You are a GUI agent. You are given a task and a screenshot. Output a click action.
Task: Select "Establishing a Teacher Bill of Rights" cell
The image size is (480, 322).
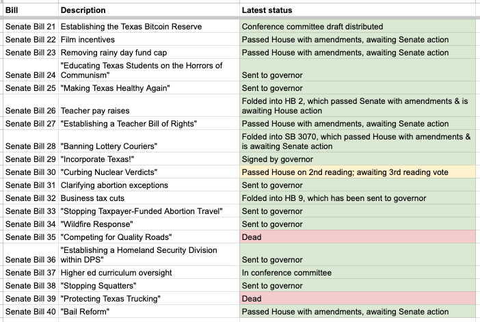click(149, 123)
